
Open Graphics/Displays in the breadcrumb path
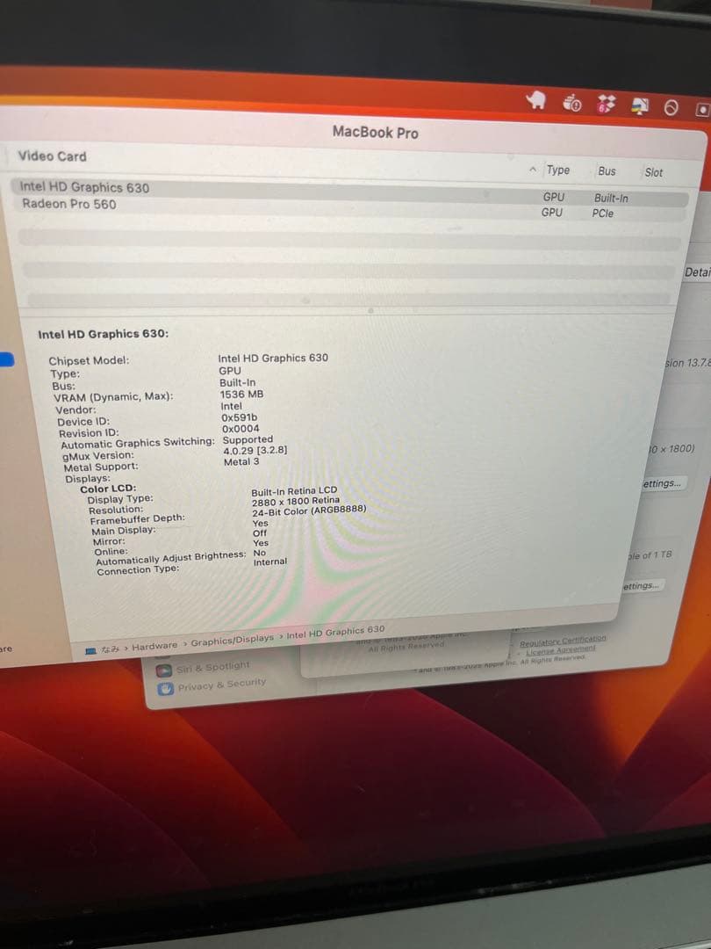point(231,643)
